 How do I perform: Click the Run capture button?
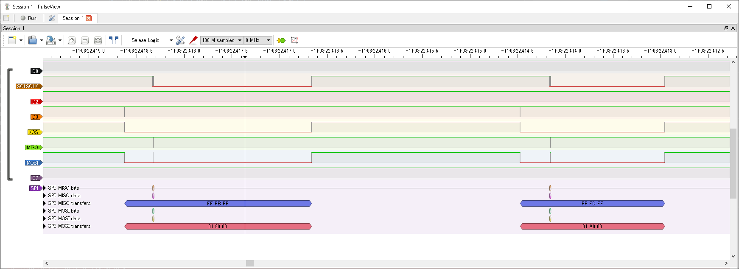click(28, 18)
